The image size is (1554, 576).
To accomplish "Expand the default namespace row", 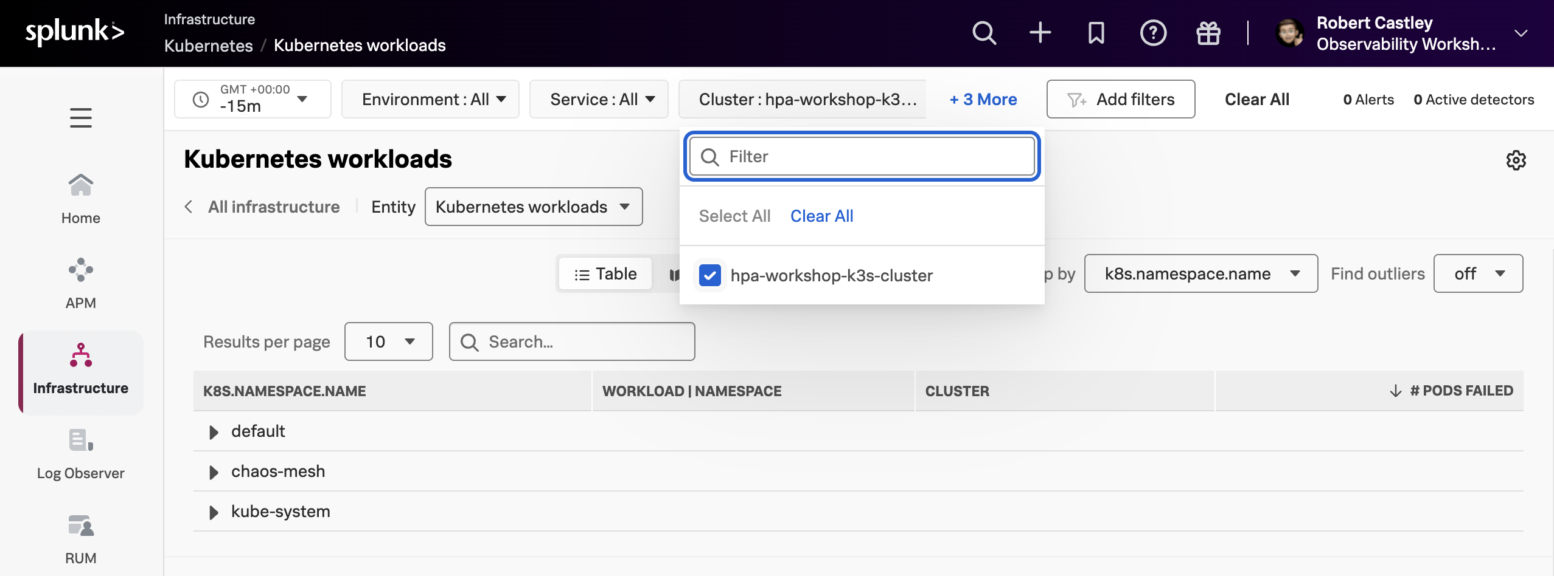I will (x=213, y=431).
